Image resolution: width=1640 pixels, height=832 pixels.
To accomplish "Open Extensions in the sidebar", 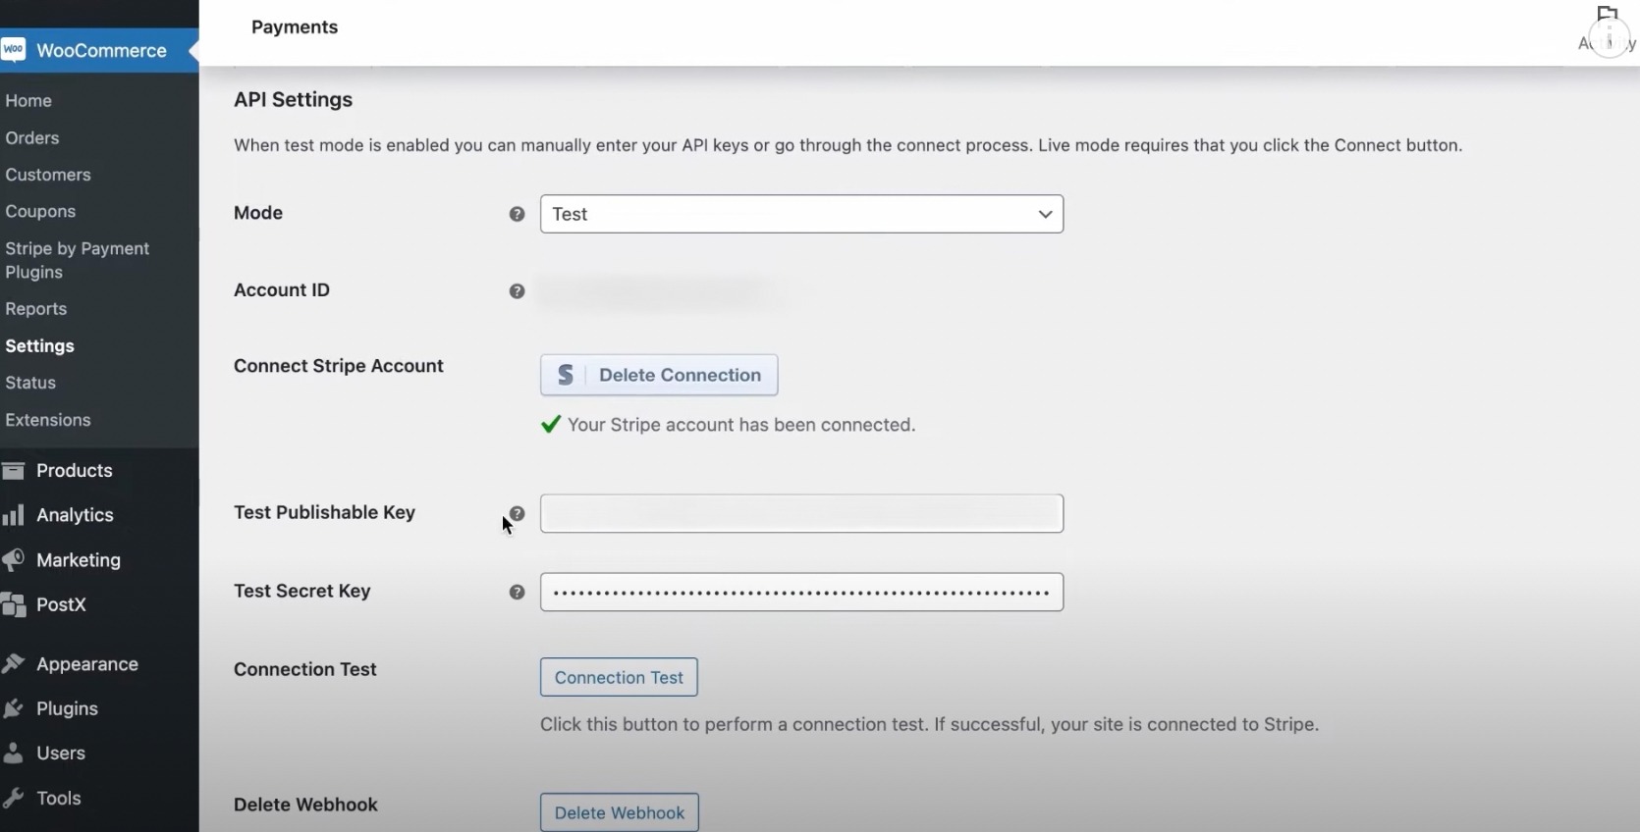I will pyautogui.click(x=48, y=420).
